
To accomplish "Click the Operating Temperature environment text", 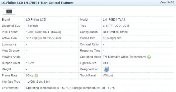I will pos(71,88).
